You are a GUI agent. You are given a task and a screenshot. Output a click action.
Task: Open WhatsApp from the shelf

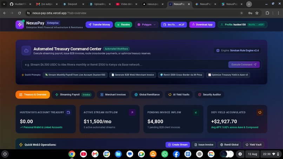(x=165, y=154)
